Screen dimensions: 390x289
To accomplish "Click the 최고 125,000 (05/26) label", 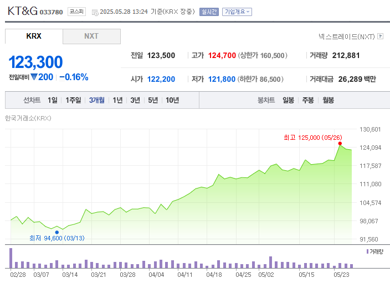I will (313, 138).
